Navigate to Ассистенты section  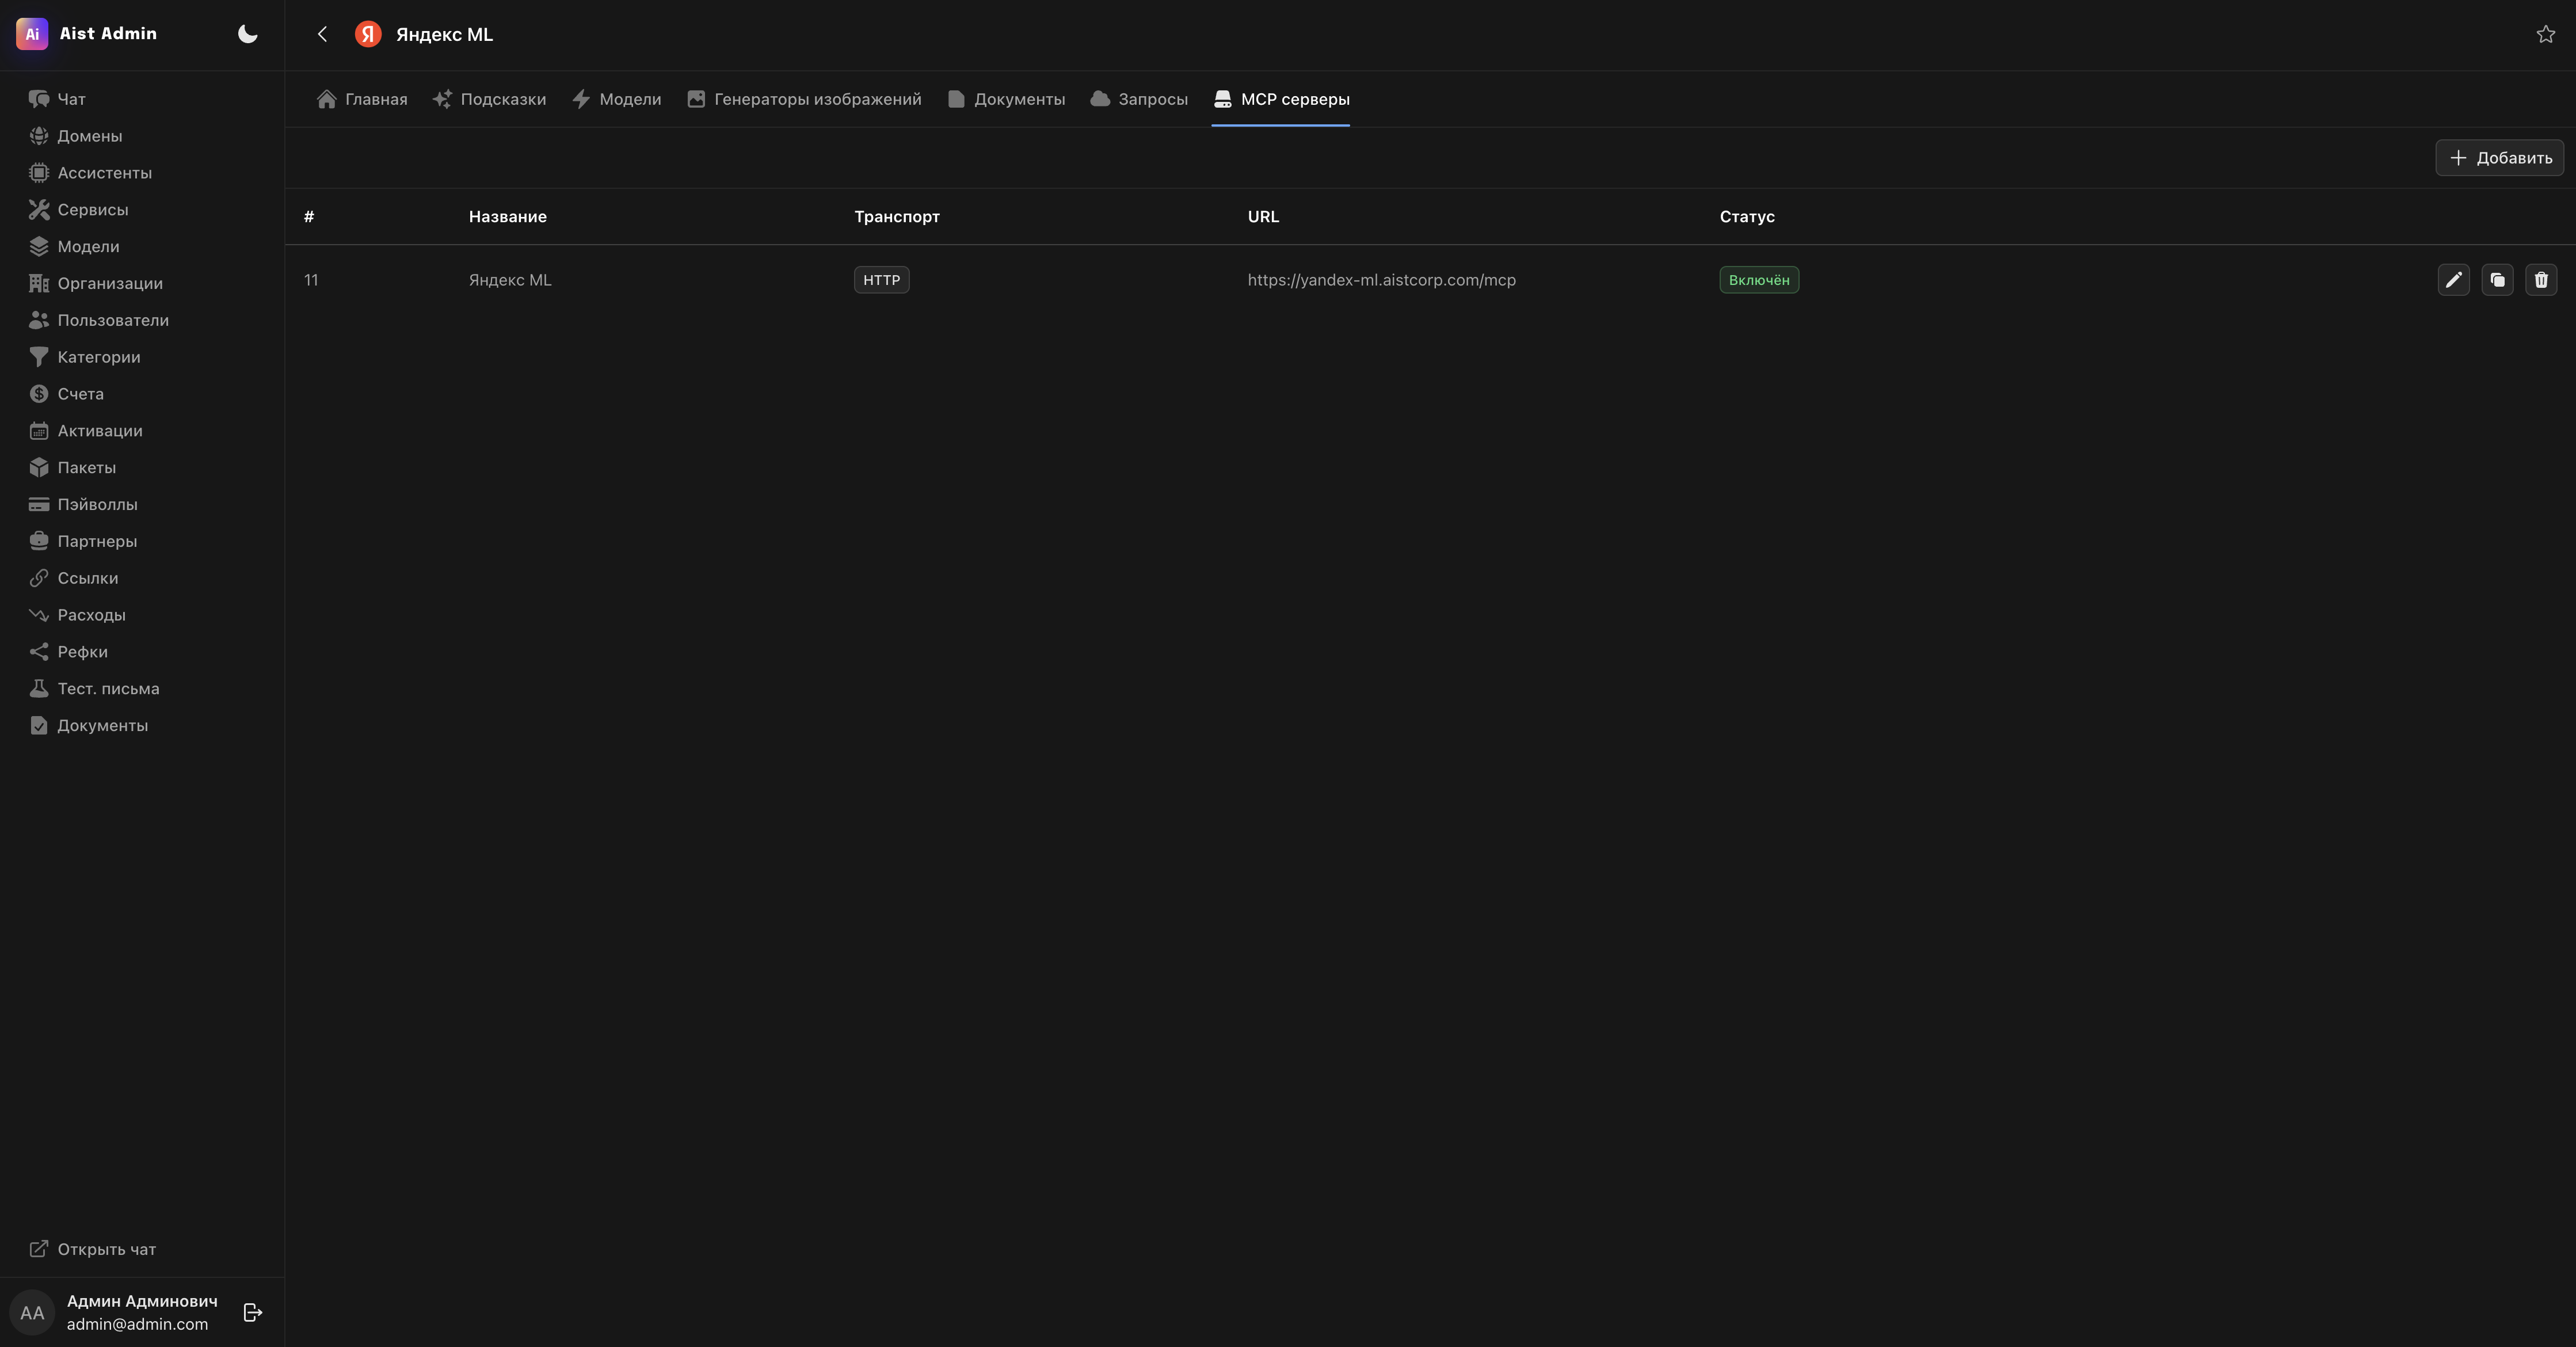point(142,173)
